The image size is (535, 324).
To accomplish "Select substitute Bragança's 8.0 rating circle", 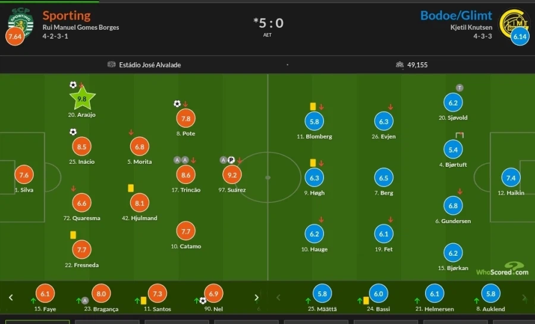I will pyautogui.click(x=101, y=293).
